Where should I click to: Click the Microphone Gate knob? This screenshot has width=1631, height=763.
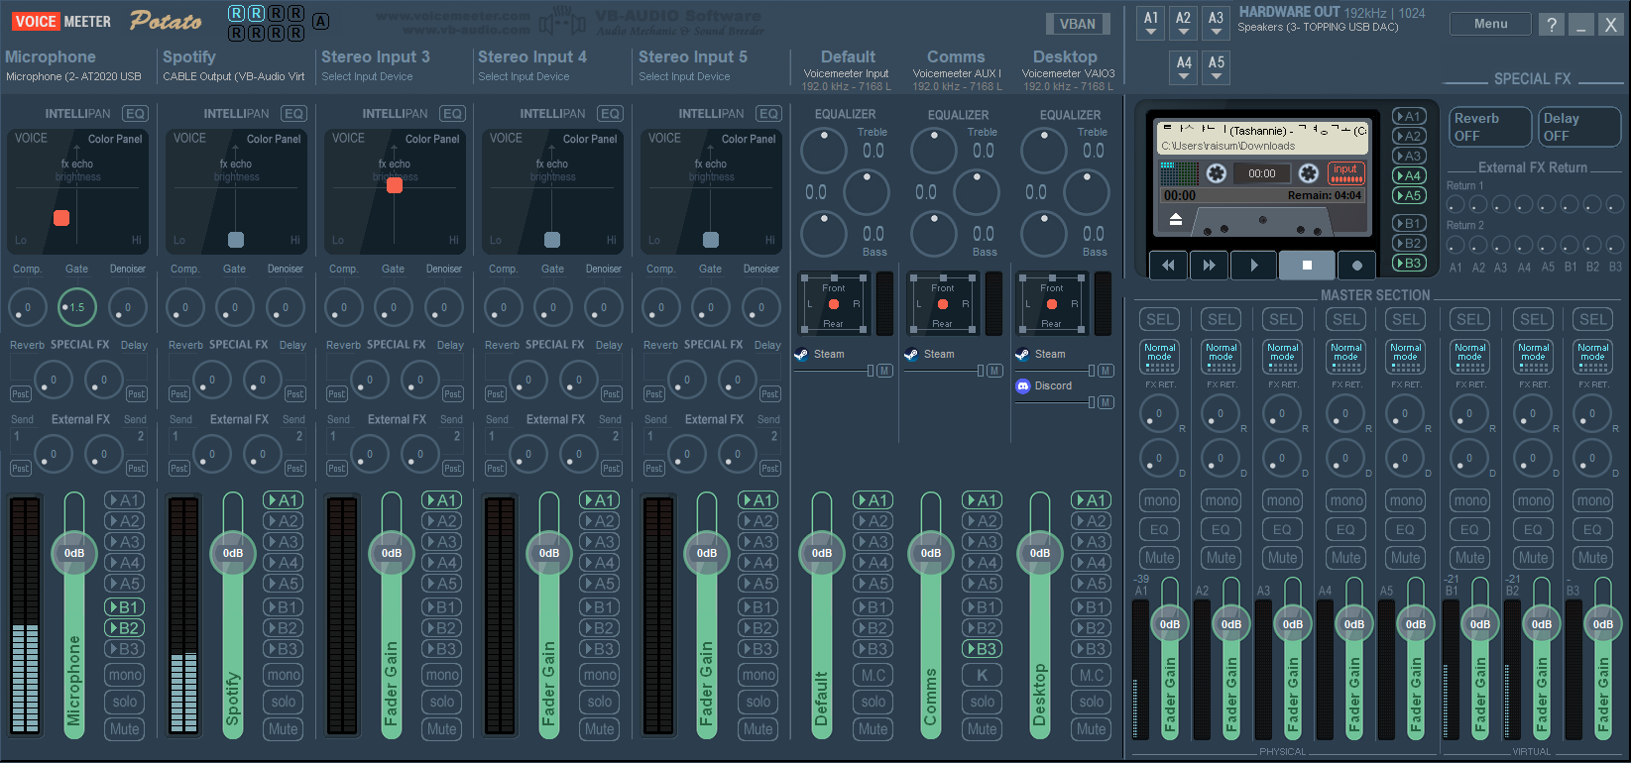[76, 307]
